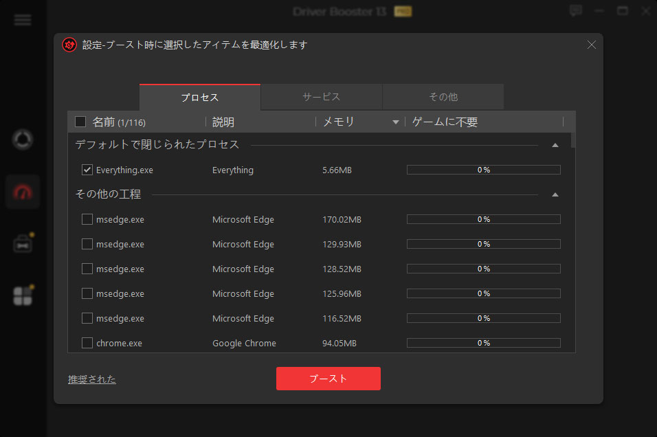The height and width of the screenshot is (437, 657).
Task: Check the msedge.exe 125.96MB checkbox
Action: click(x=87, y=293)
